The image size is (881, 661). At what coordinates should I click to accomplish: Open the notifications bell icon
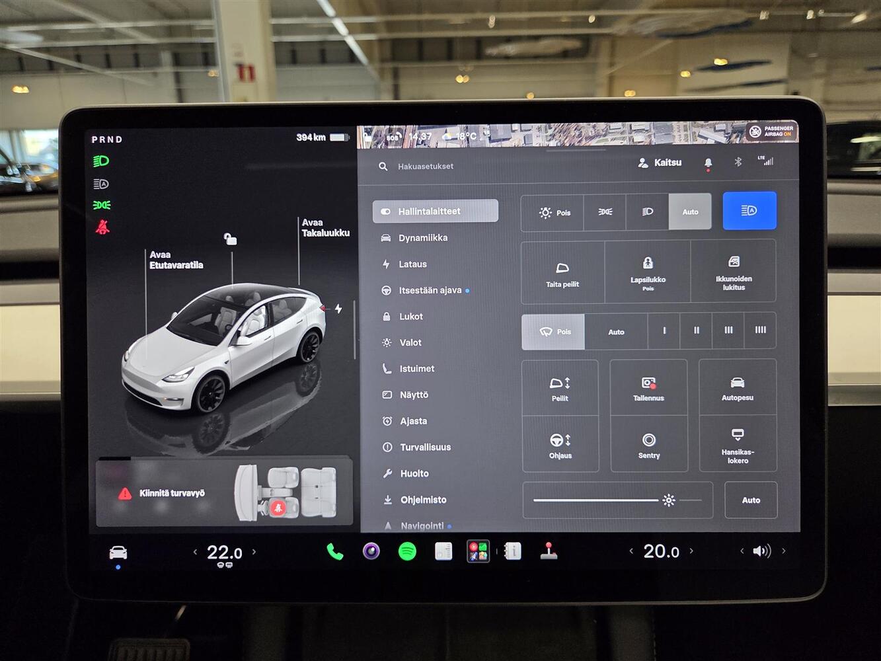708,163
